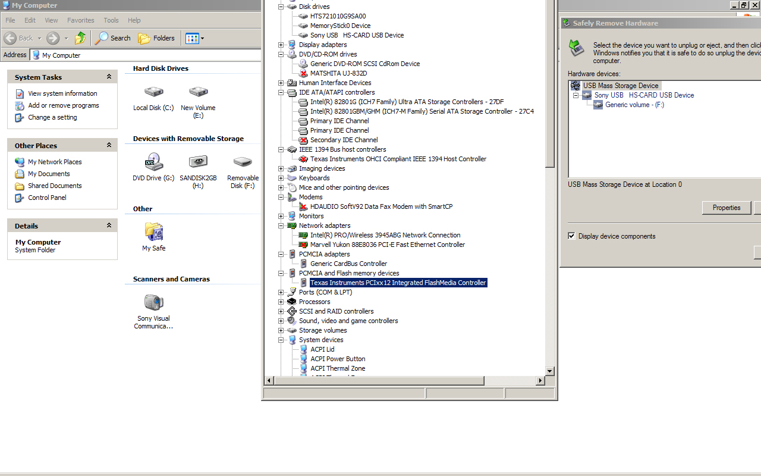Collapse IDE ATA/ATAPI controllers node
Image resolution: width=761 pixels, height=476 pixels.
pos(281,92)
